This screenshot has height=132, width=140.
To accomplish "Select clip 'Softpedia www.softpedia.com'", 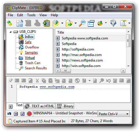I will coord(91,38).
